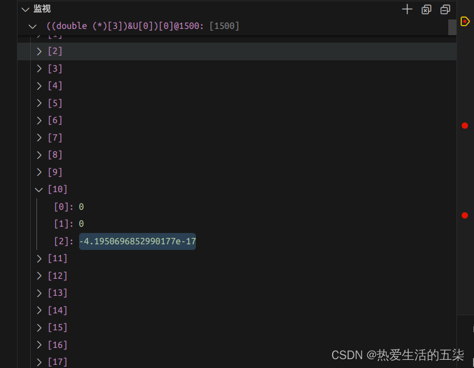Expand array element [9]
The height and width of the screenshot is (368, 474).
click(39, 172)
